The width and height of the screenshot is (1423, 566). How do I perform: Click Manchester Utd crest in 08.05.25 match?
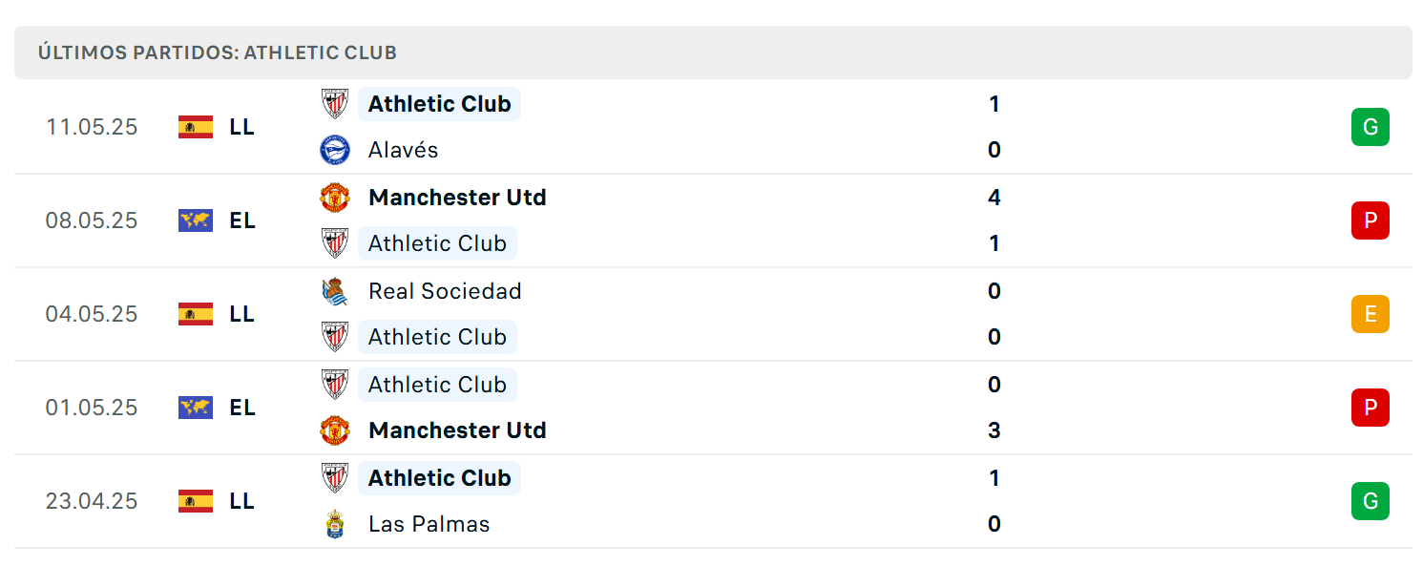tap(335, 198)
